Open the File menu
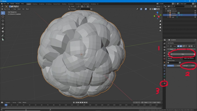 pos(5,4)
